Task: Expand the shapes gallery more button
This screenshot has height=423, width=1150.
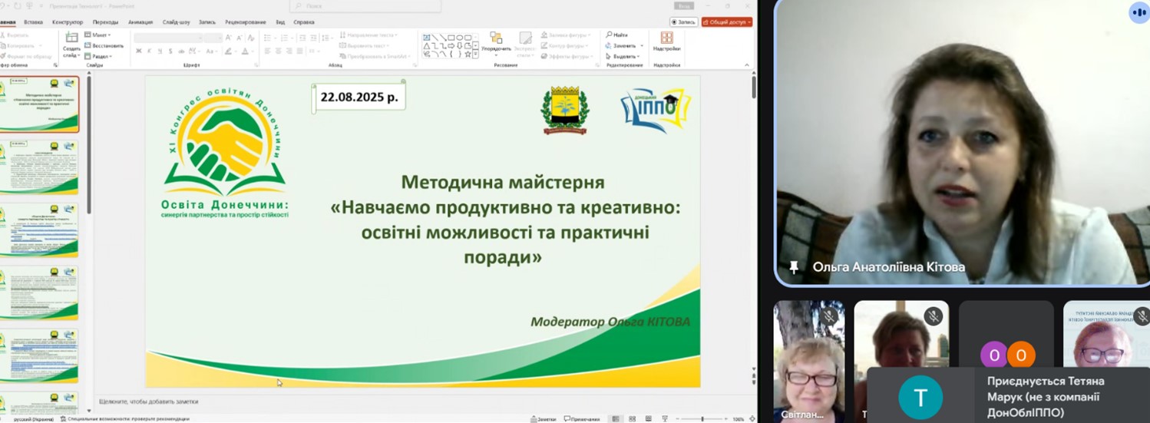Action: pos(476,55)
